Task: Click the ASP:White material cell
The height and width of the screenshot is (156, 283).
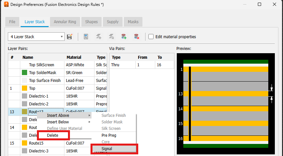Action: click(x=79, y=65)
